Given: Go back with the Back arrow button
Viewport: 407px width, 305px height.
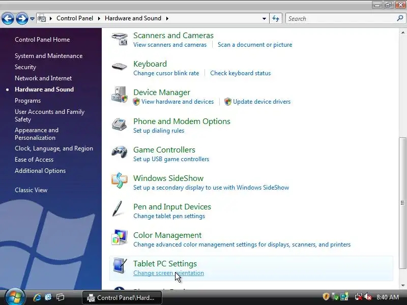Looking at the screenshot, I should tap(8, 18).
